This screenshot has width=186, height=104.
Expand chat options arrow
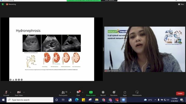(83, 92)
